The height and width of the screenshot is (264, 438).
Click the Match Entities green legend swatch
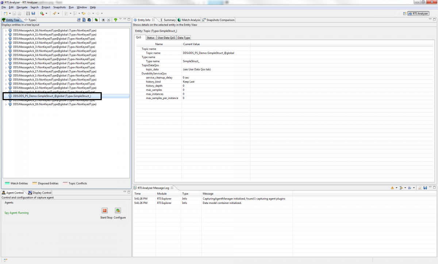7,184
